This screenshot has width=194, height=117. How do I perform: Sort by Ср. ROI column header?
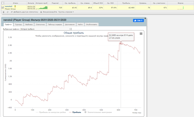pos(110,3)
